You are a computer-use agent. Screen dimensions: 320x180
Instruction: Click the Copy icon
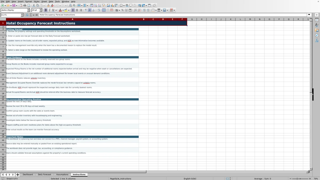tap(38, 5)
